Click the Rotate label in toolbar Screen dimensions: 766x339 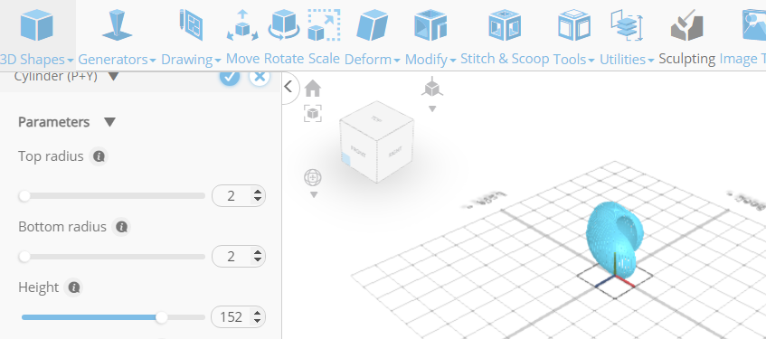point(284,59)
